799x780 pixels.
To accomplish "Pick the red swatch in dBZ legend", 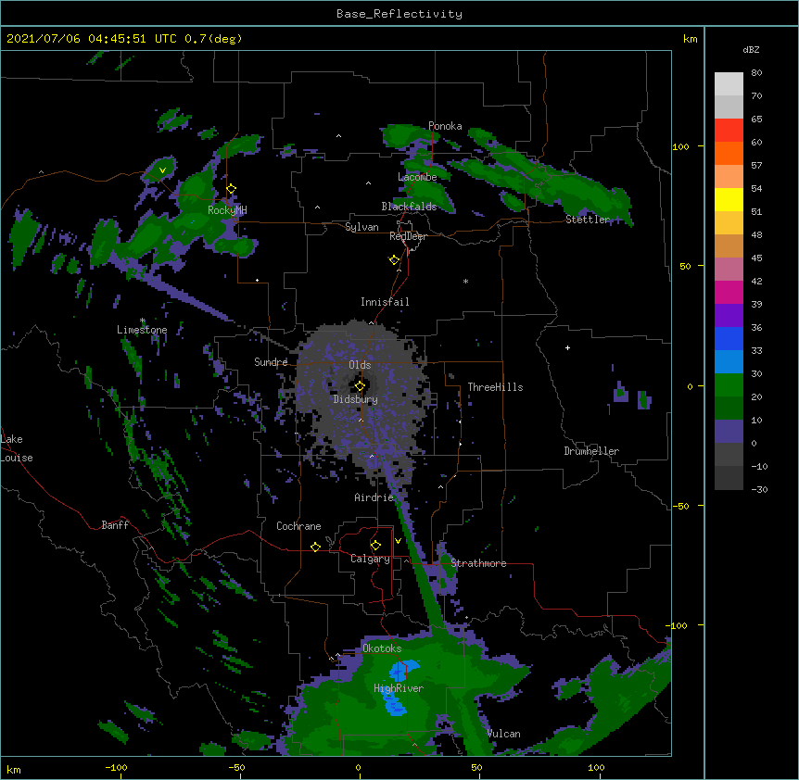I will [x=729, y=130].
